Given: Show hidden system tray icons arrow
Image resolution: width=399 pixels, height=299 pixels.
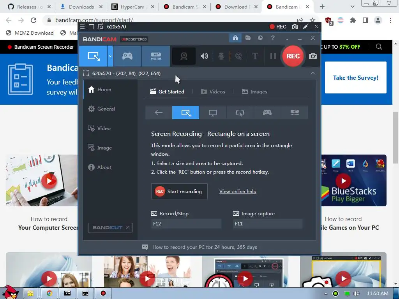Looking at the screenshot, I should click(326, 294).
